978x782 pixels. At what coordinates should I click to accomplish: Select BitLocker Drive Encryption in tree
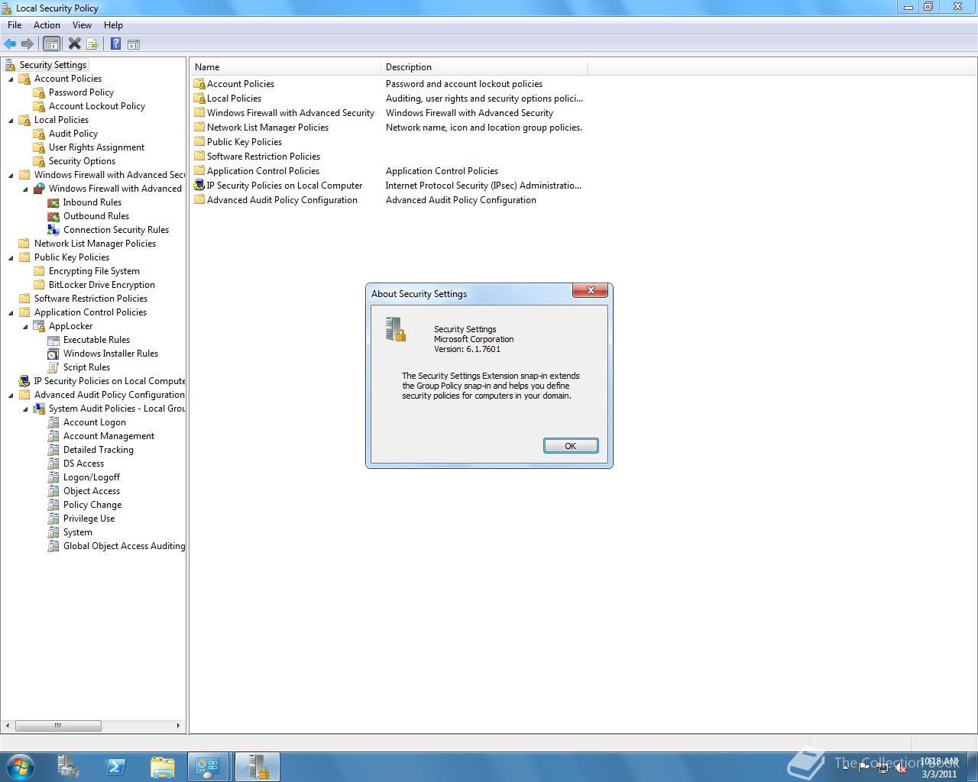[102, 285]
